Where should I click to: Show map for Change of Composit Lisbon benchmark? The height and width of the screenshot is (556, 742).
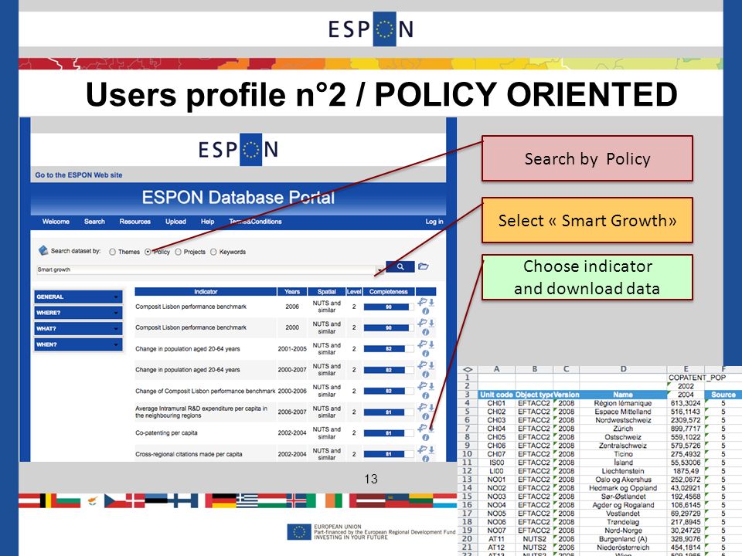pos(422,386)
